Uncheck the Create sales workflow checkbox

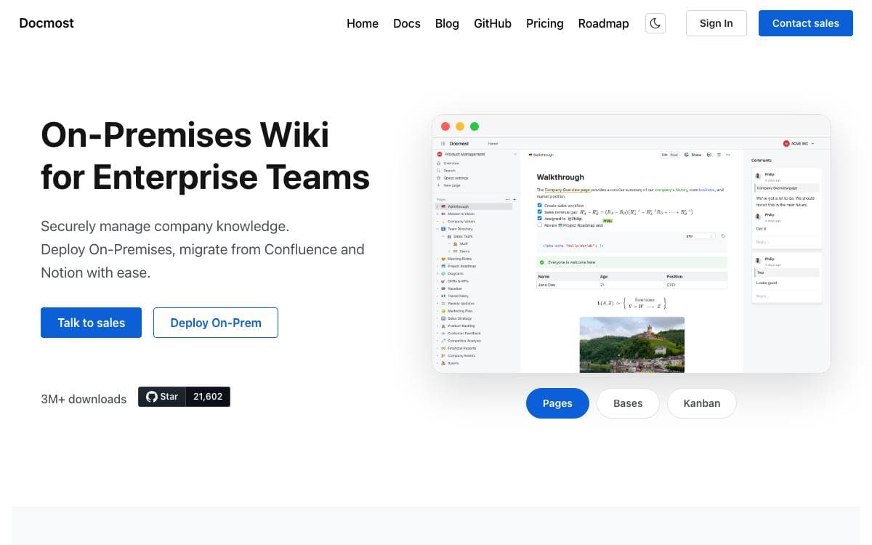[x=539, y=206]
